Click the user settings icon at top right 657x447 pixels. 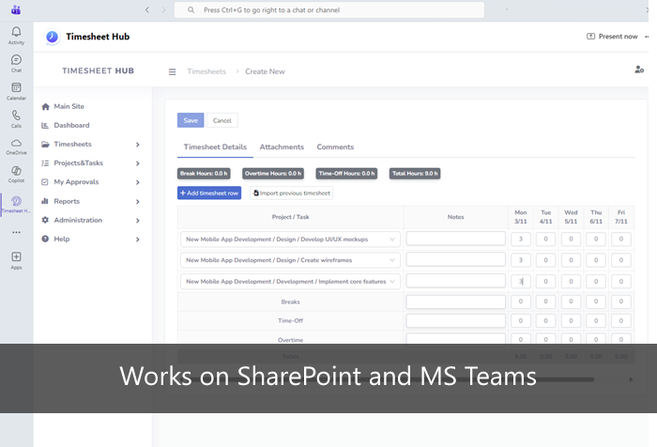639,69
